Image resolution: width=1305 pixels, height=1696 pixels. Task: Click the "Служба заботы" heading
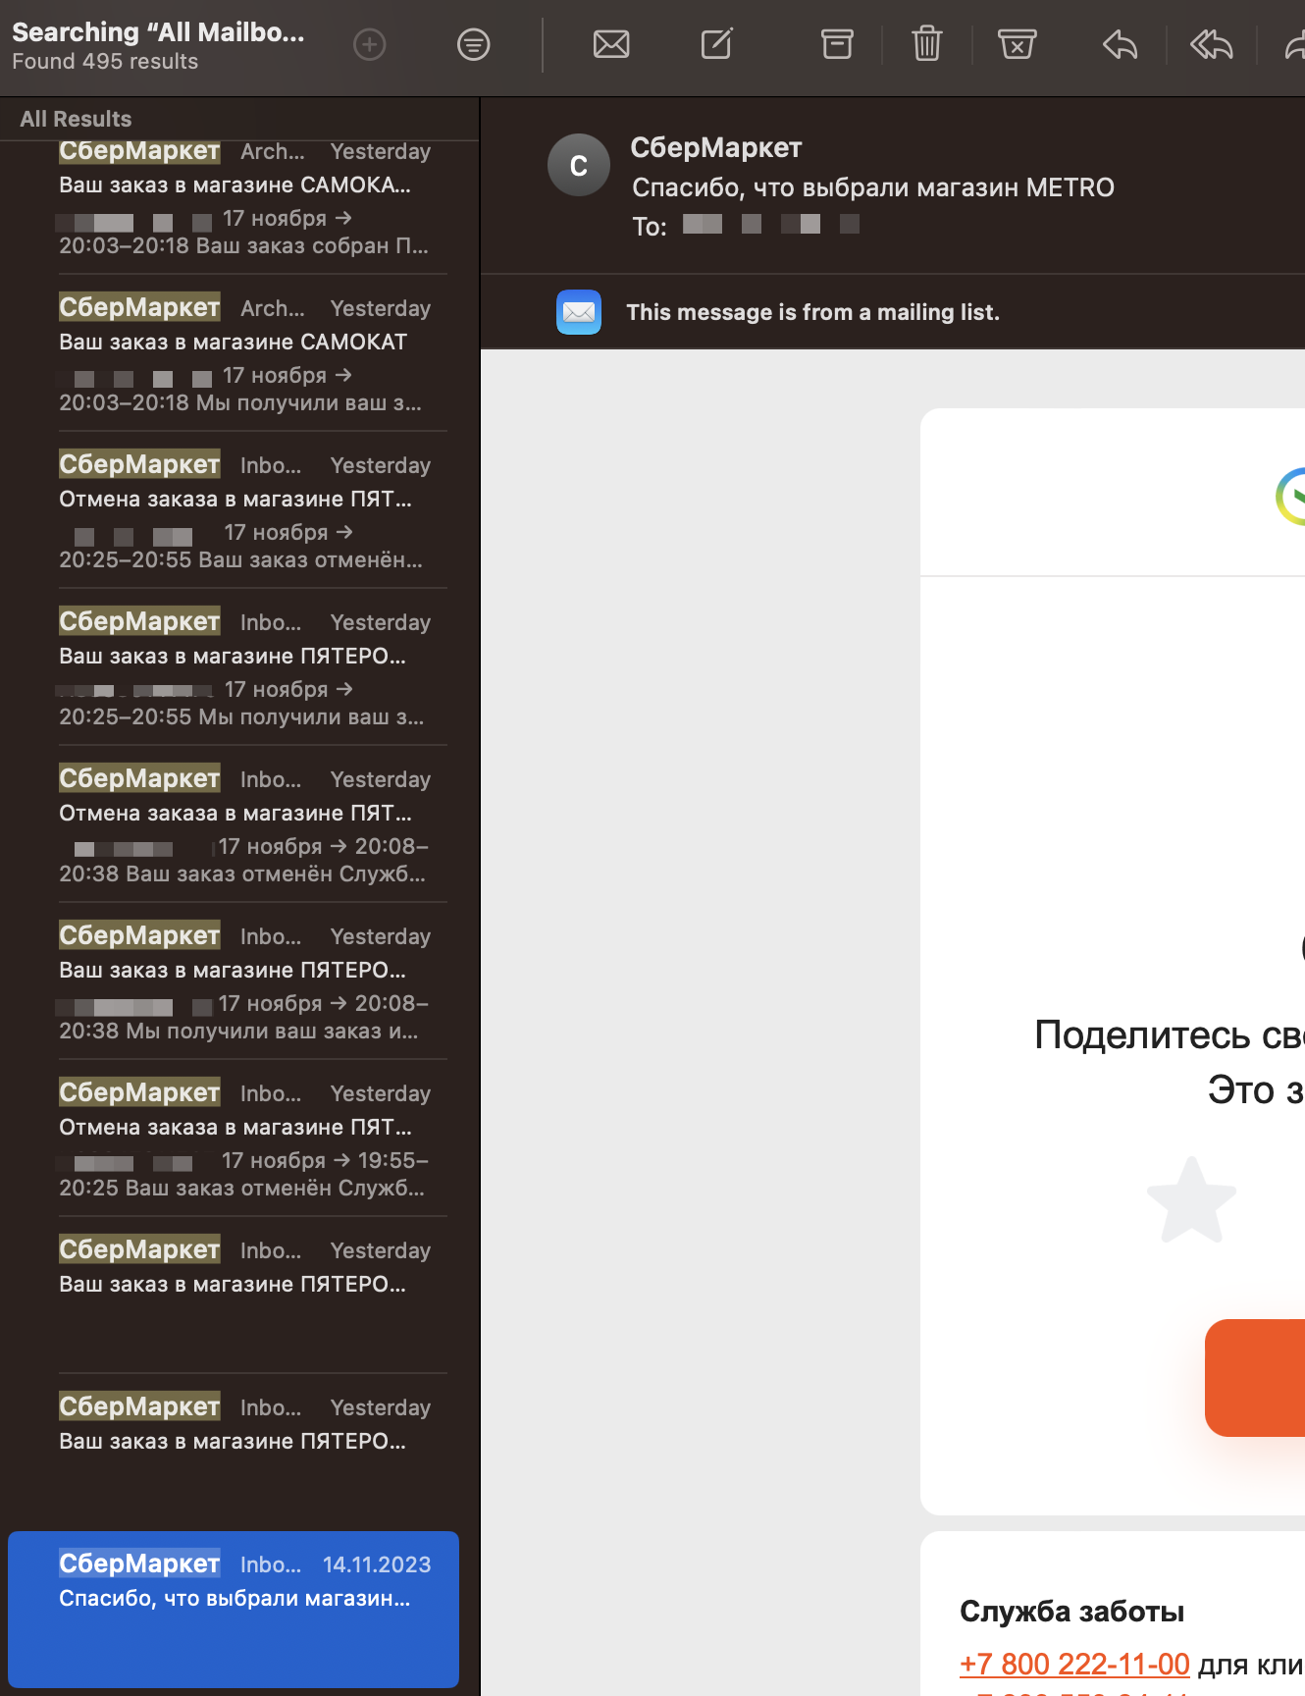(1071, 1611)
